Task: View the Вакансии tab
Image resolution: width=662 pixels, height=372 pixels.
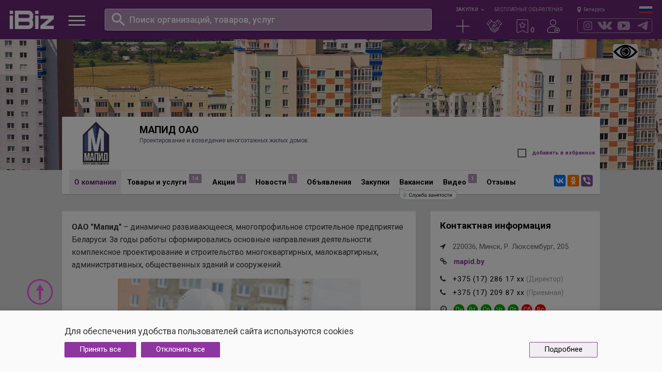Action: tap(416, 182)
